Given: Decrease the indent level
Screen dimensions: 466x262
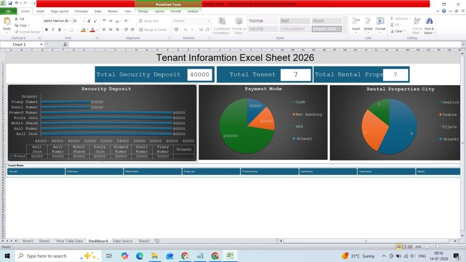Looking at the screenshot, I should [126, 30].
